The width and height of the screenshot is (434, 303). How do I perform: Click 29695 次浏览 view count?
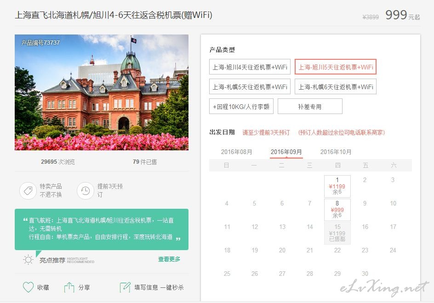pos(58,162)
